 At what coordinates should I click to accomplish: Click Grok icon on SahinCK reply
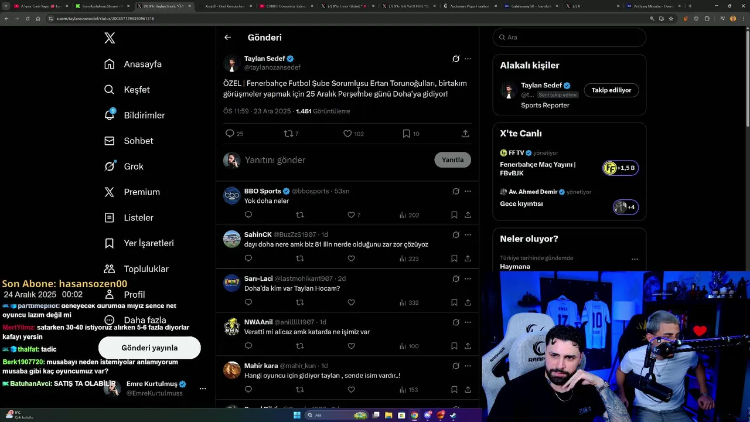click(x=456, y=234)
